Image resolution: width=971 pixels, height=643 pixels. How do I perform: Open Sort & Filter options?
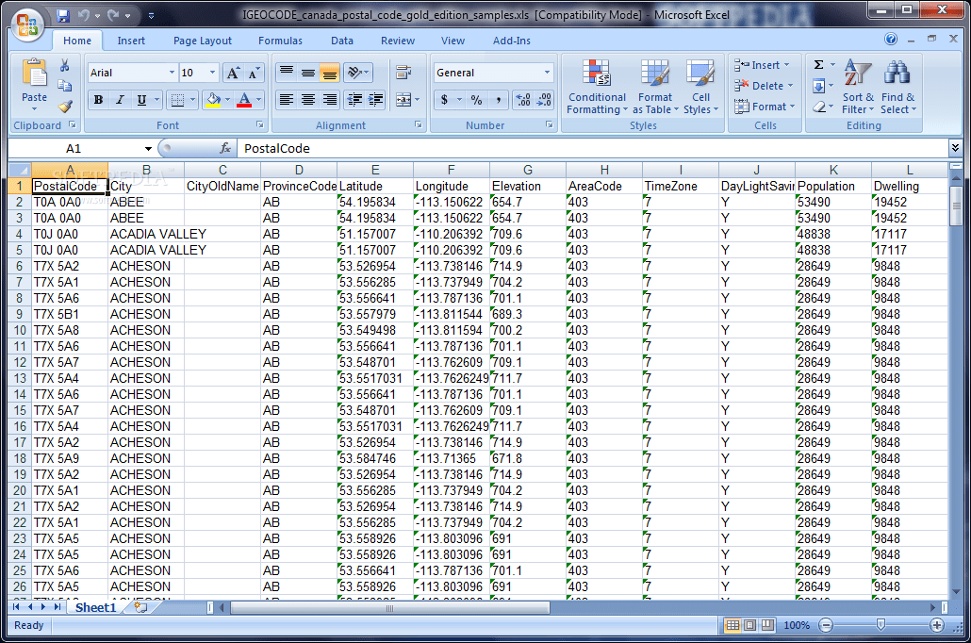(856, 87)
